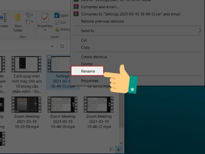Click the History icon in Open group
This screenshot has width=205, height=154.
[57, 29]
